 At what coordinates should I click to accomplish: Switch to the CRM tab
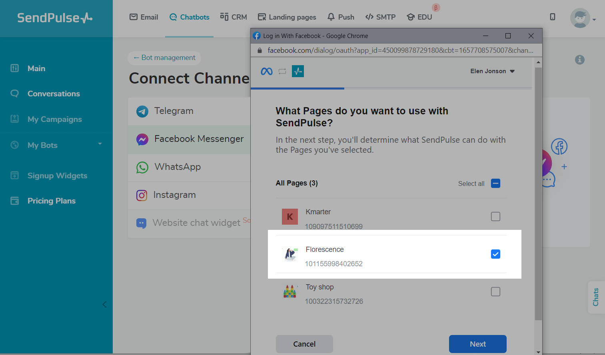click(234, 17)
